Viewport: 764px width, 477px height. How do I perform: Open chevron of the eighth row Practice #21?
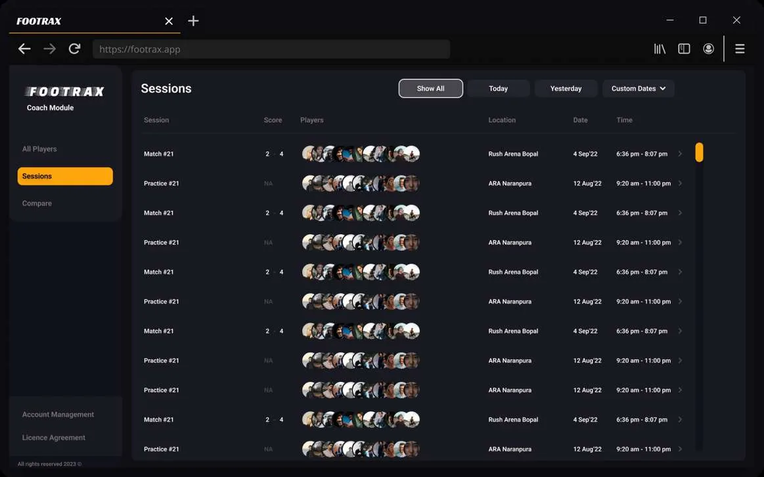pos(680,361)
